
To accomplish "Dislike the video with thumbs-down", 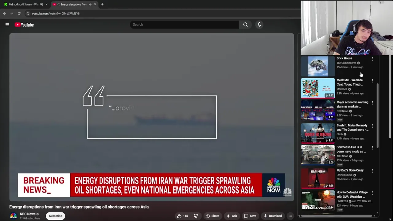I will pyautogui.click(x=196, y=216).
